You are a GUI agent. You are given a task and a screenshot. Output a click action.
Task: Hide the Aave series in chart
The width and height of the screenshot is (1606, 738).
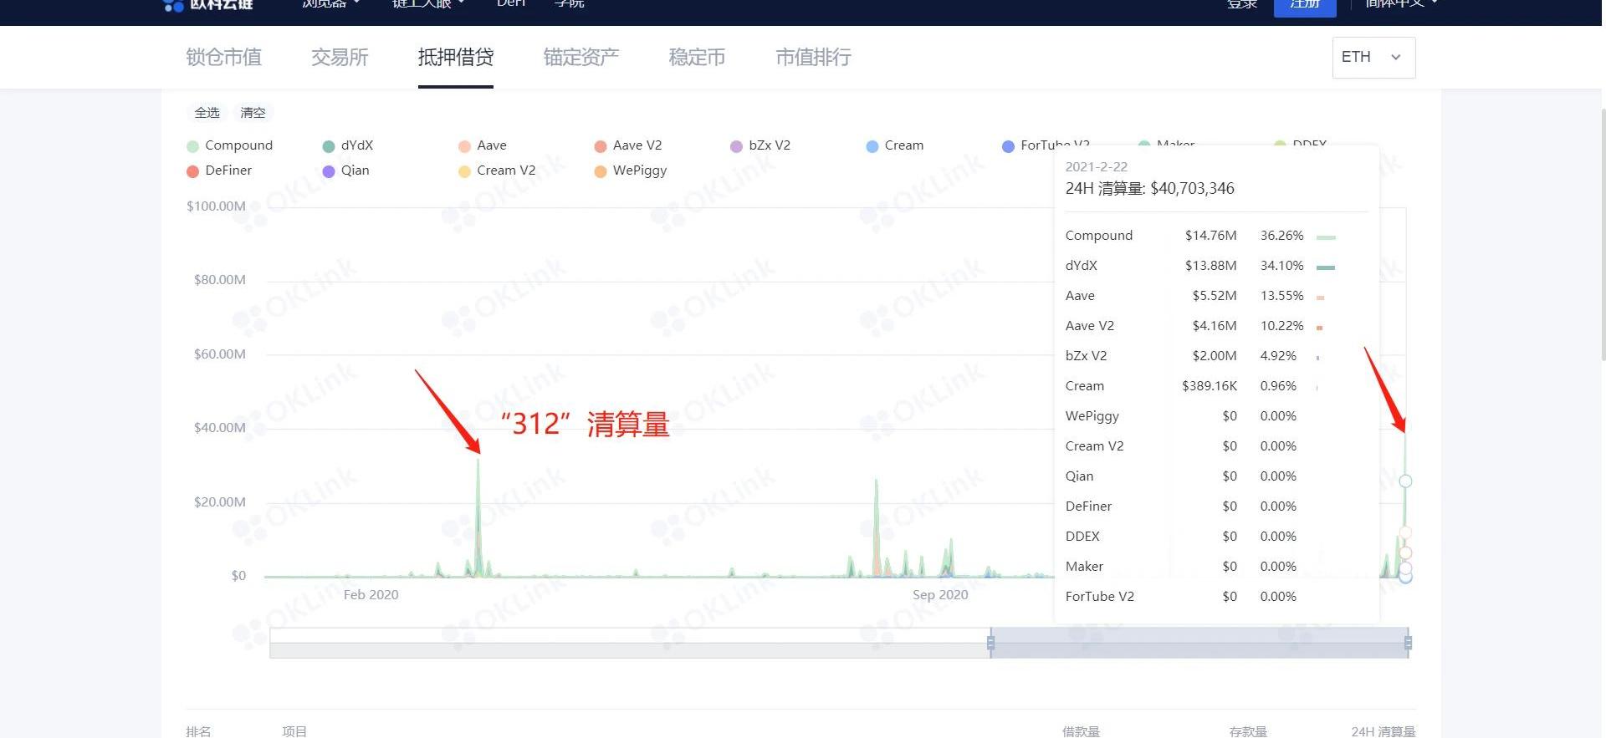465,146
